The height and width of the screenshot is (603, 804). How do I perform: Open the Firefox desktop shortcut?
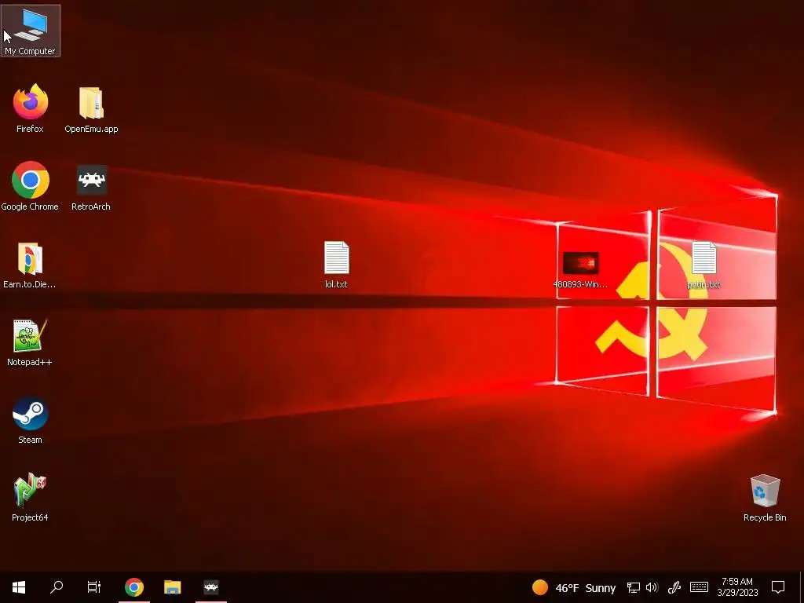(31, 108)
